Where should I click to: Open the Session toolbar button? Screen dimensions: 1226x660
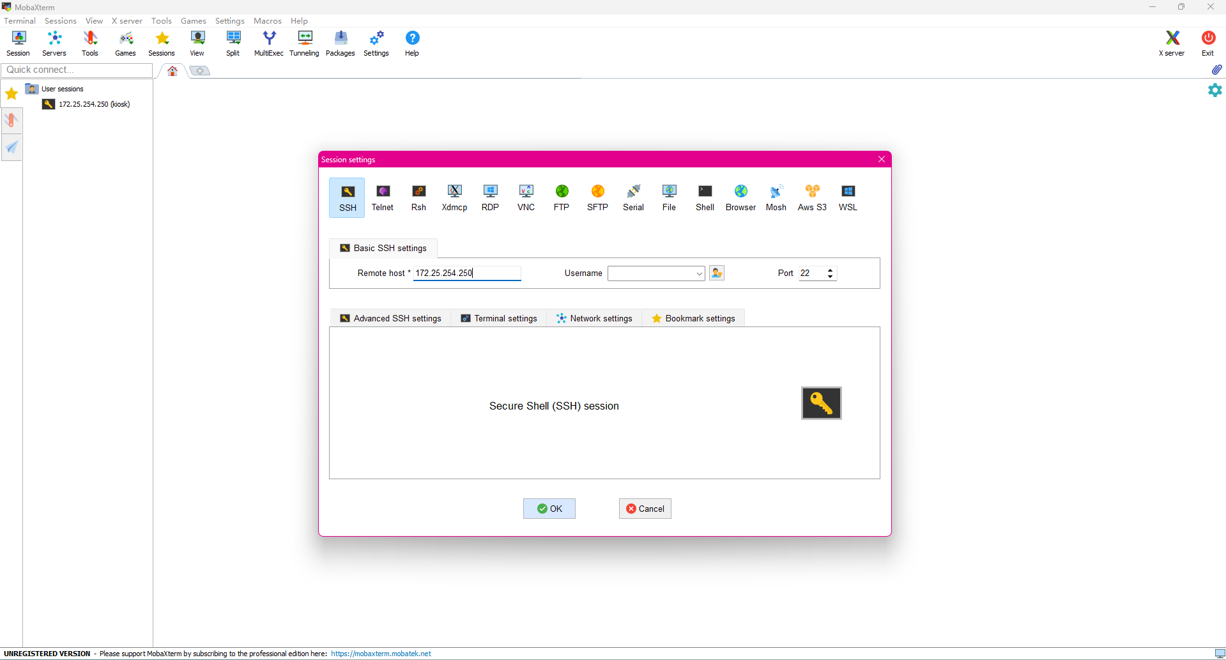pos(19,43)
